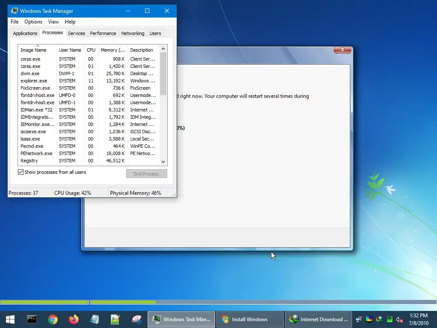
Task: Switch to the Services tab
Action: [76, 33]
